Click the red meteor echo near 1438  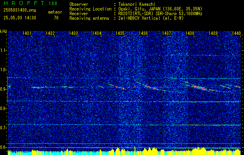[x=198, y=87]
